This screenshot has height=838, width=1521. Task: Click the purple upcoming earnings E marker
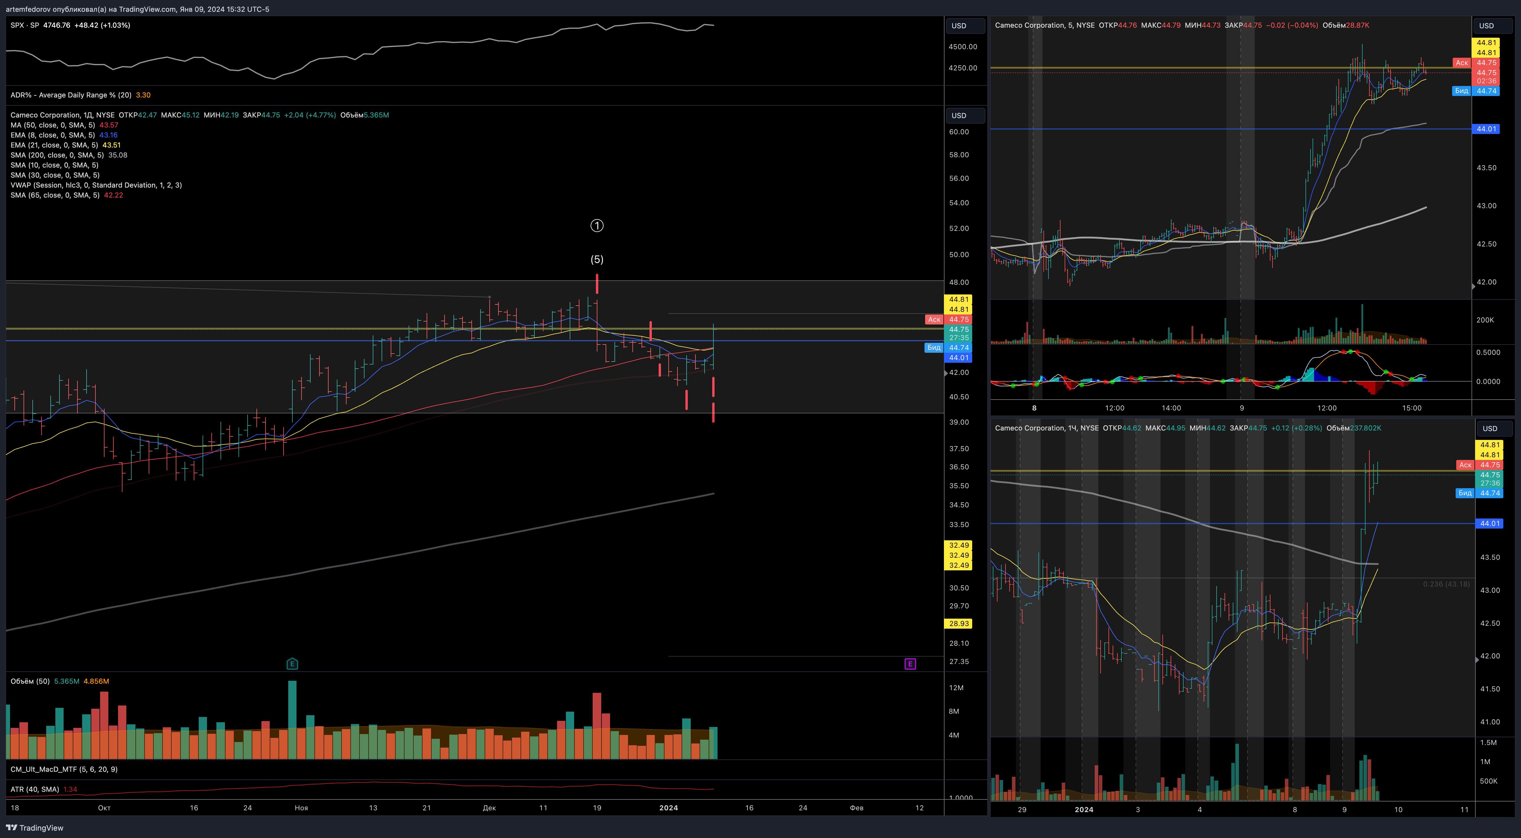[x=910, y=664]
